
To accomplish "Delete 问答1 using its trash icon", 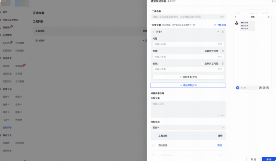I will pos(223,31).
